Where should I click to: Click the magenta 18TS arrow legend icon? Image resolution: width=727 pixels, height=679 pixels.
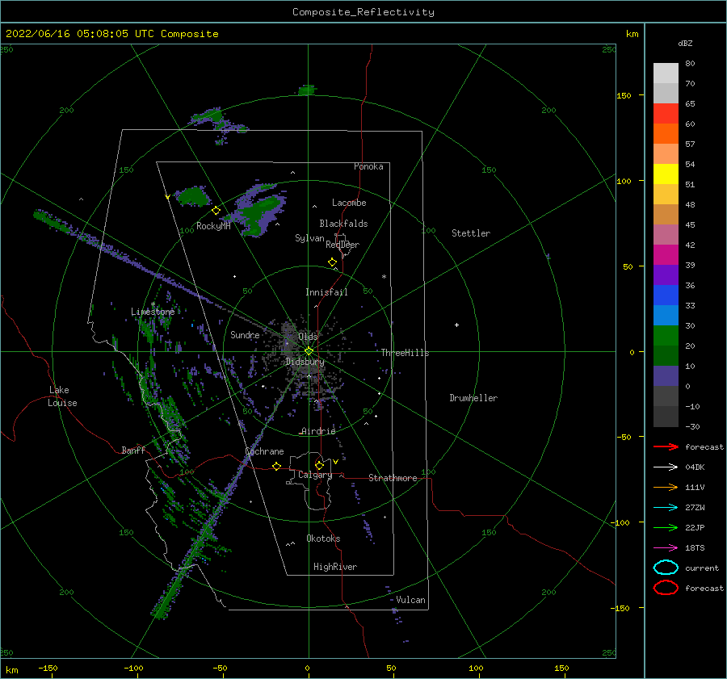666,548
